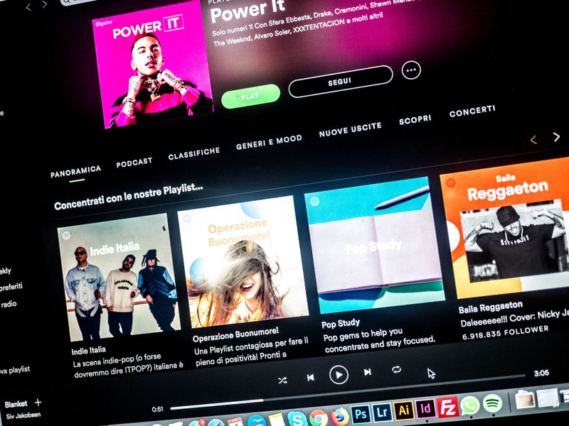Go forward with the top forward chevron
The width and height of the screenshot is (569, 426).
44,4
